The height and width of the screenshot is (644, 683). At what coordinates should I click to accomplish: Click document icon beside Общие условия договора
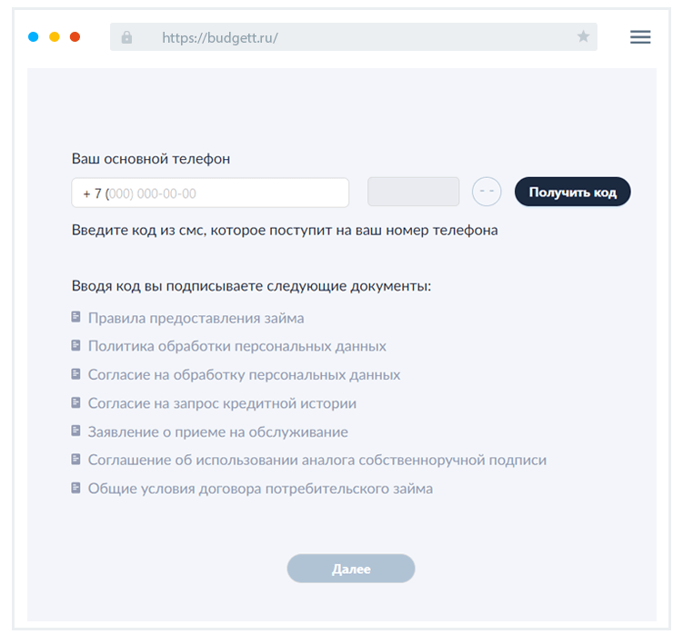click(x=76, y=488)
